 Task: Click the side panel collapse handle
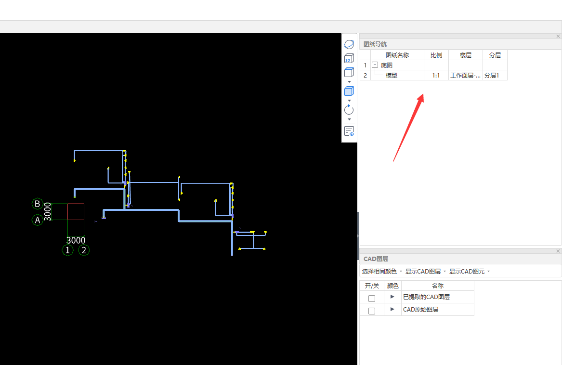(x=358, y=236)
